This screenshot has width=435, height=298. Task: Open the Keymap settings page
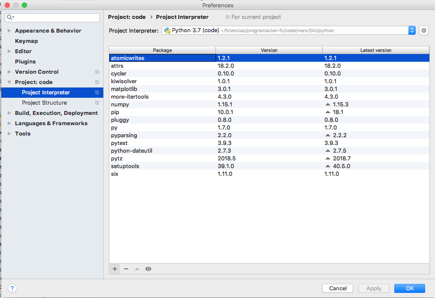coord(26,41)
